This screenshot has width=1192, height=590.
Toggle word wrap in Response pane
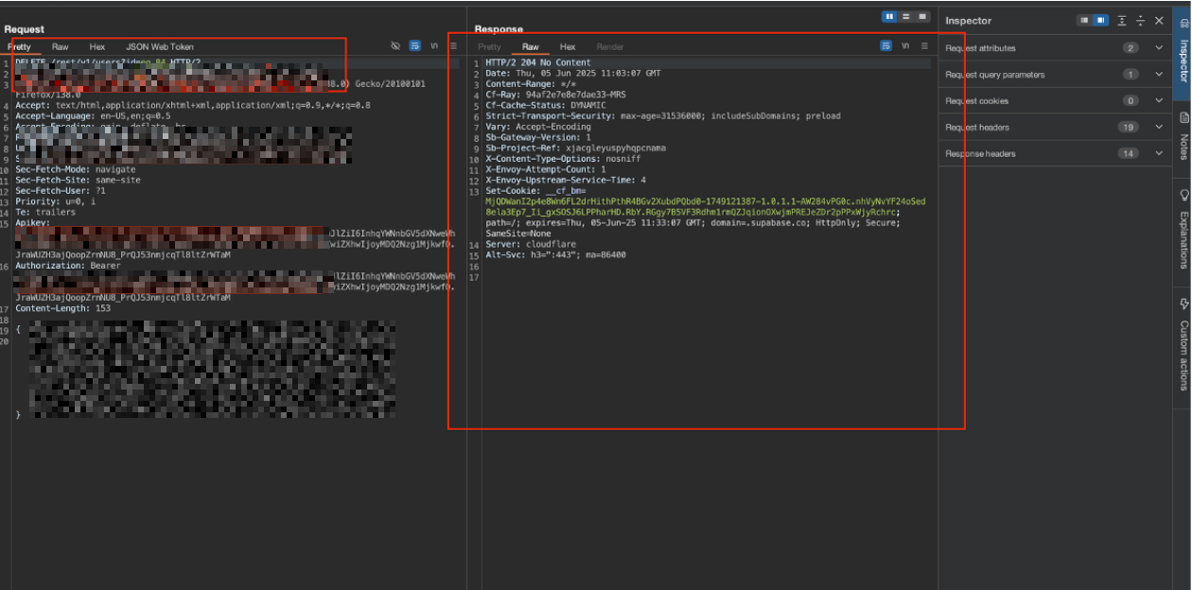[886, 45]
